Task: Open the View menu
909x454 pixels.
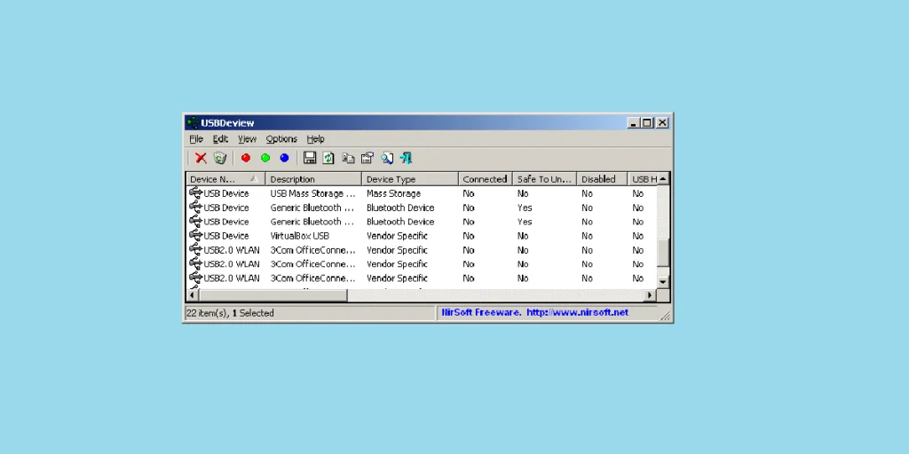Action: click(x=247, y=139)
